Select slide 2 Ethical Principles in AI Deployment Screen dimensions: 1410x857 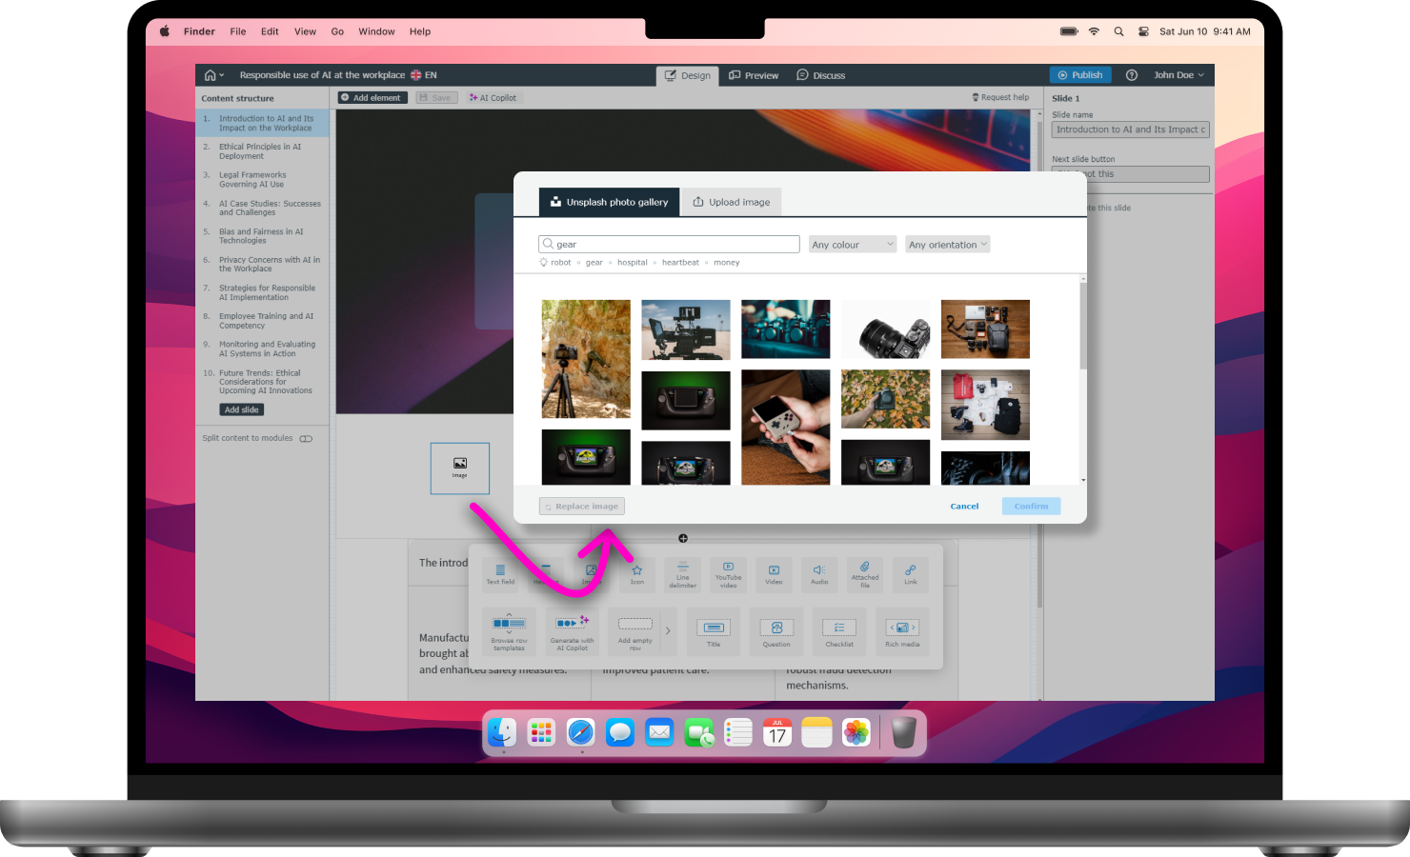[263, 151]
